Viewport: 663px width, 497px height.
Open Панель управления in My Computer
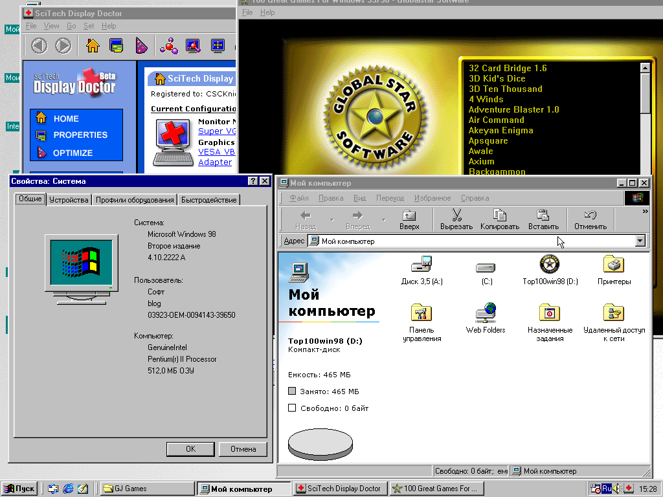coord(422,313)
